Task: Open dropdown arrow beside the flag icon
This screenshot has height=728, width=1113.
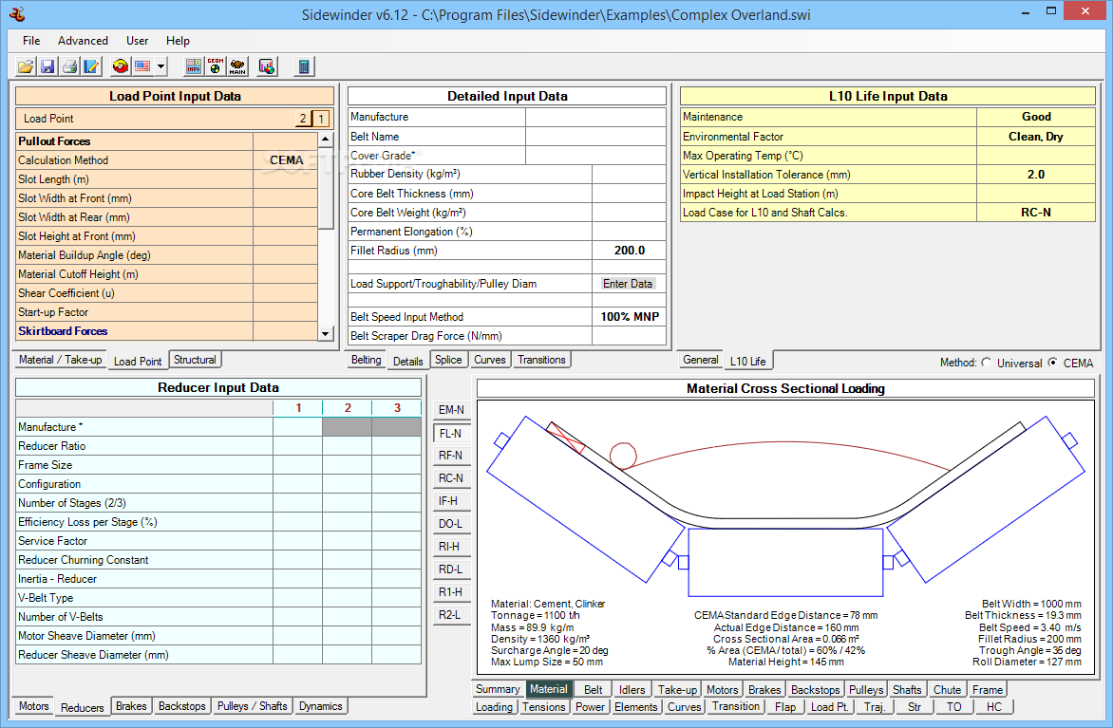Action: tap(161, 66)
